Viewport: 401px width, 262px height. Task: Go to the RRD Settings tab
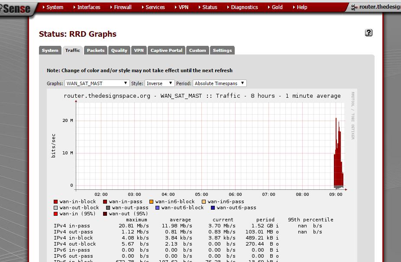(x=222, y=51)
